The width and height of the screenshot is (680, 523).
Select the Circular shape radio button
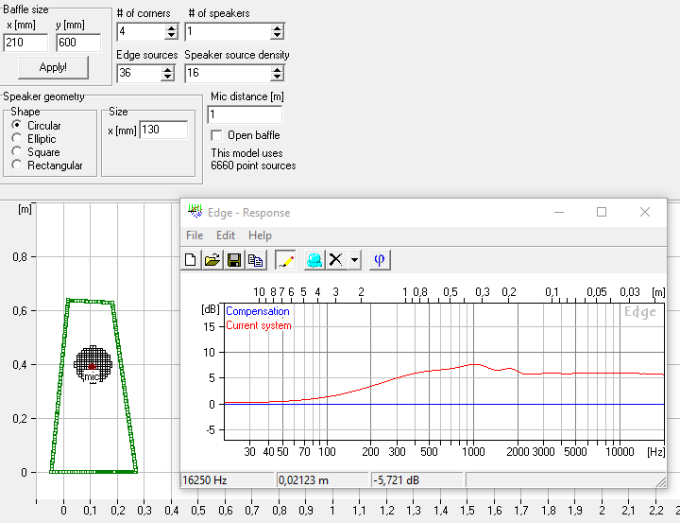[x=17, y=125]
